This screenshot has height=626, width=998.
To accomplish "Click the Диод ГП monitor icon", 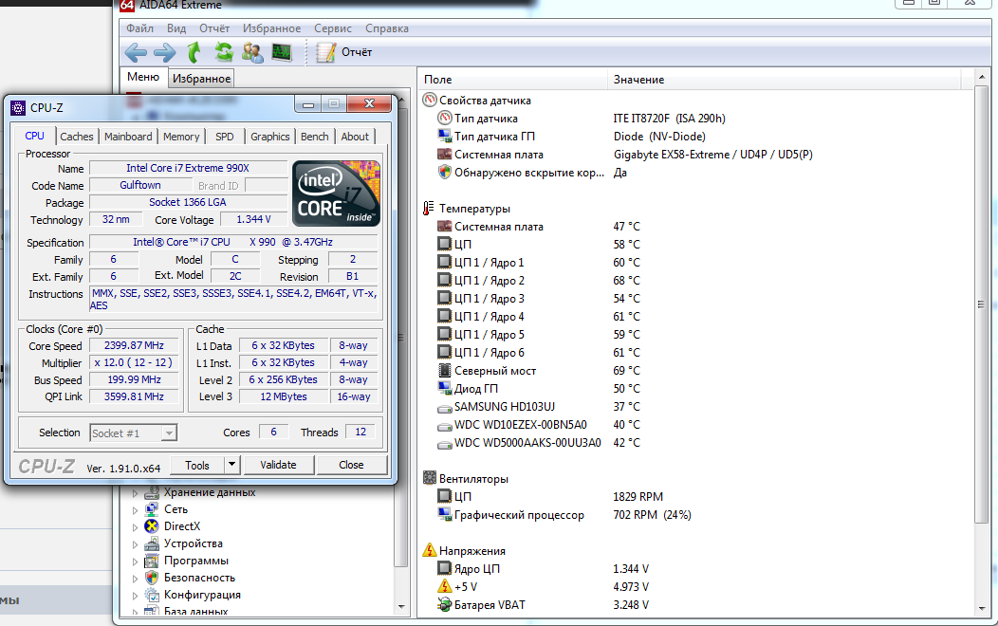I will pos(444,387).
